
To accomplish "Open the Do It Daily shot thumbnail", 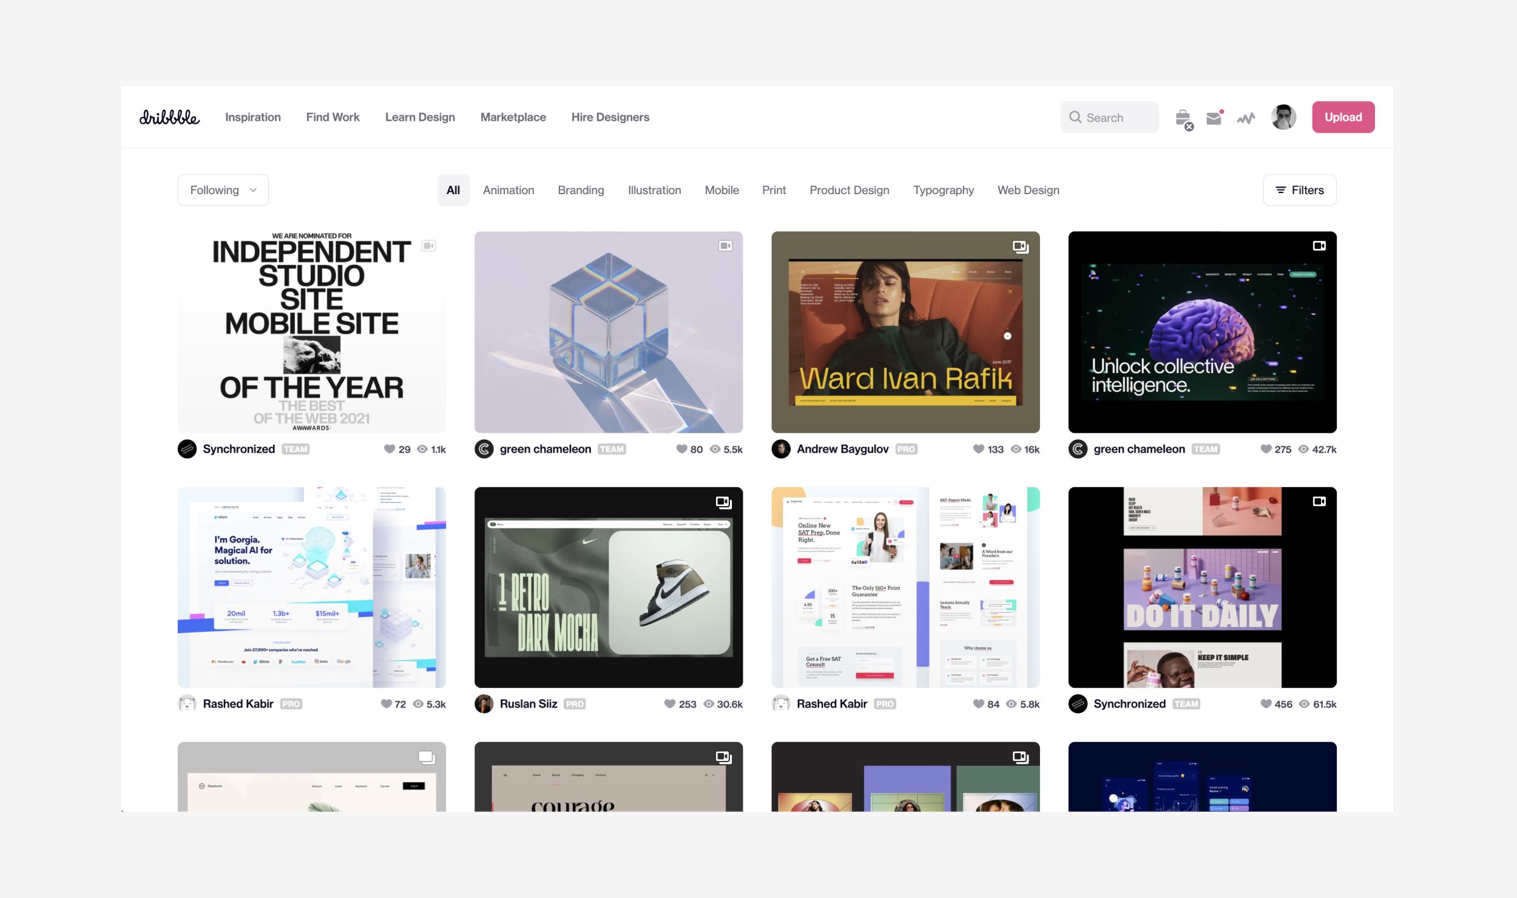I will tap(1202, 587).
